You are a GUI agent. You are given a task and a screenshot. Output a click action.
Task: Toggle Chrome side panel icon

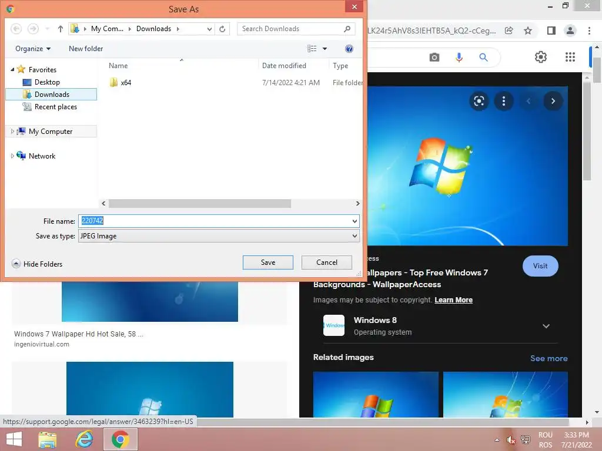click(x=551, y=31)
